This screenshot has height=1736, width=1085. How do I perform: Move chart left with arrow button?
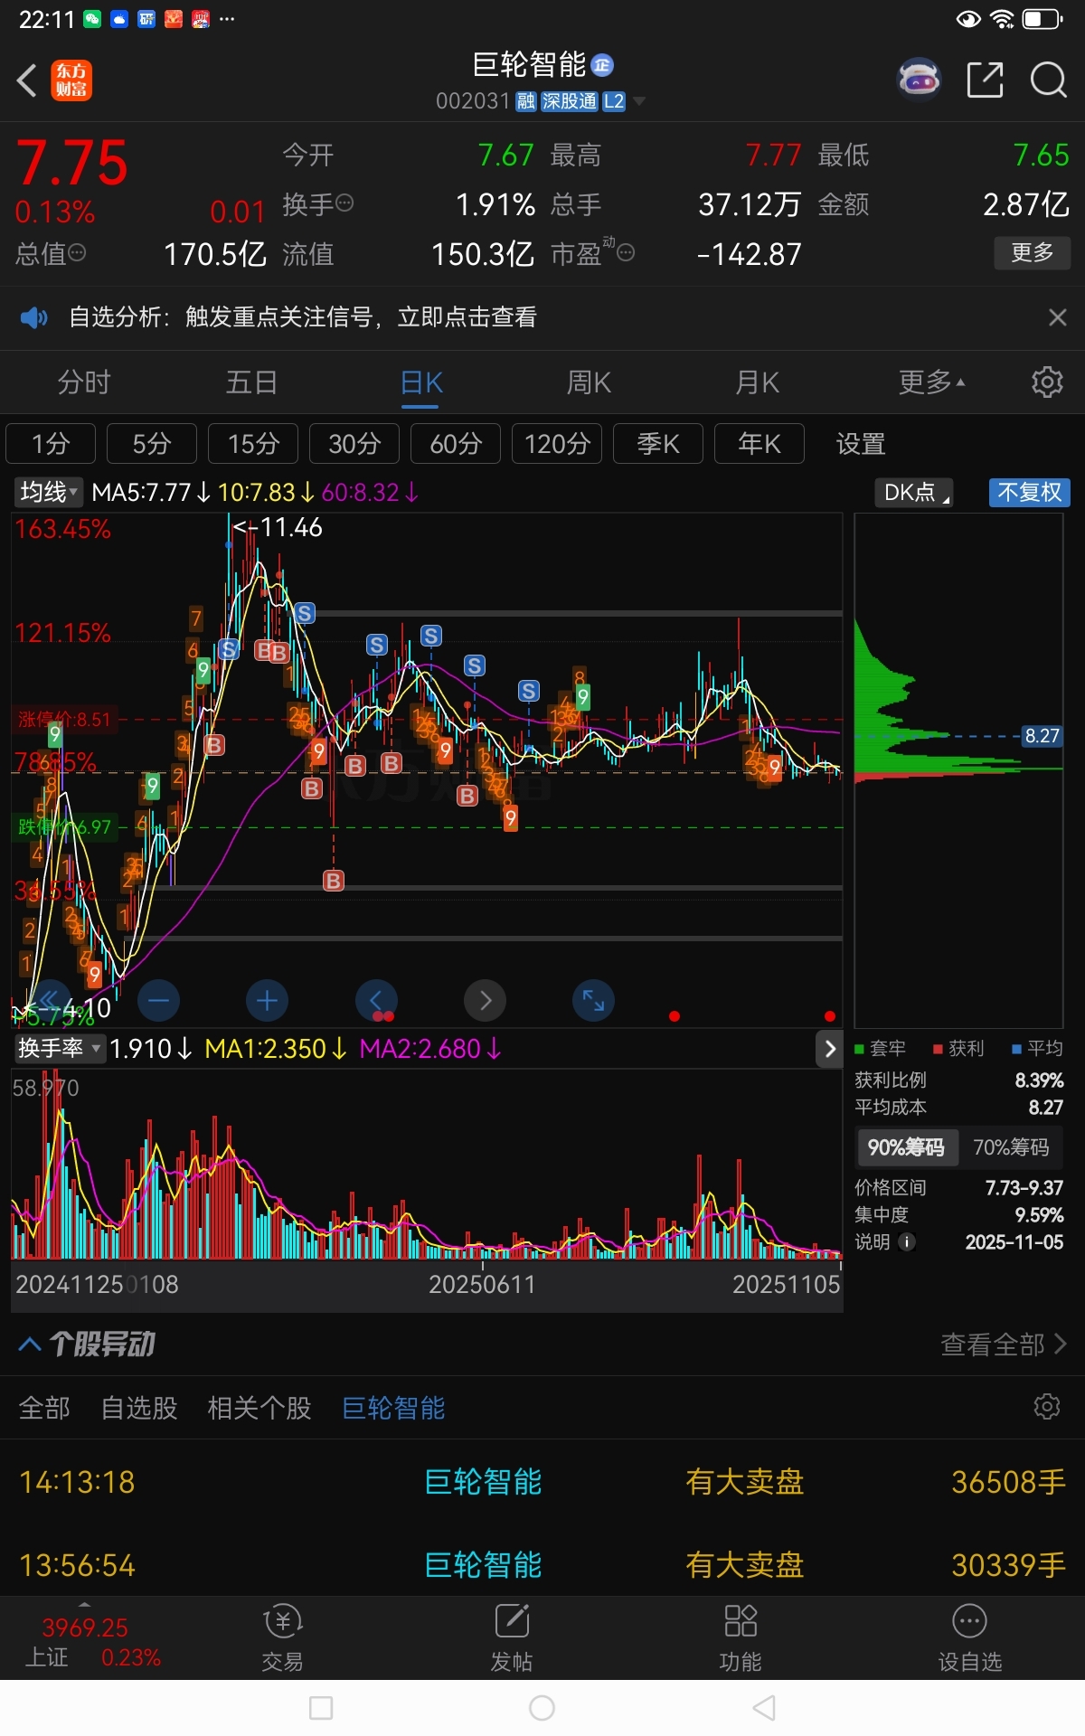tap(376, 1000)
